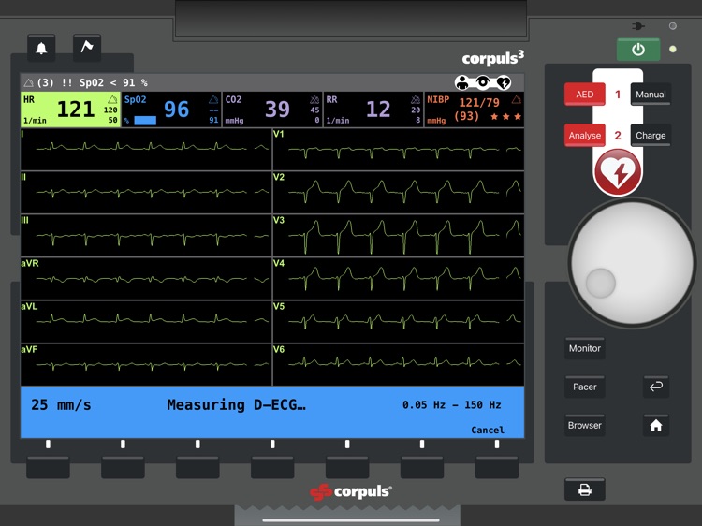This screenshot has width=702, height=526.
Task: Select the aVR ECG curve
Action: pyautogui.click(x=146, y=279)
